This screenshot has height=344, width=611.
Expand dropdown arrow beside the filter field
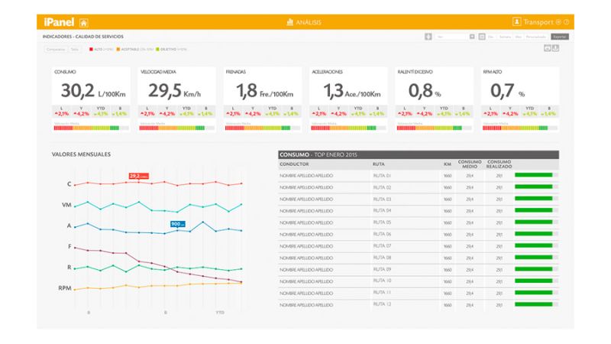472,36
